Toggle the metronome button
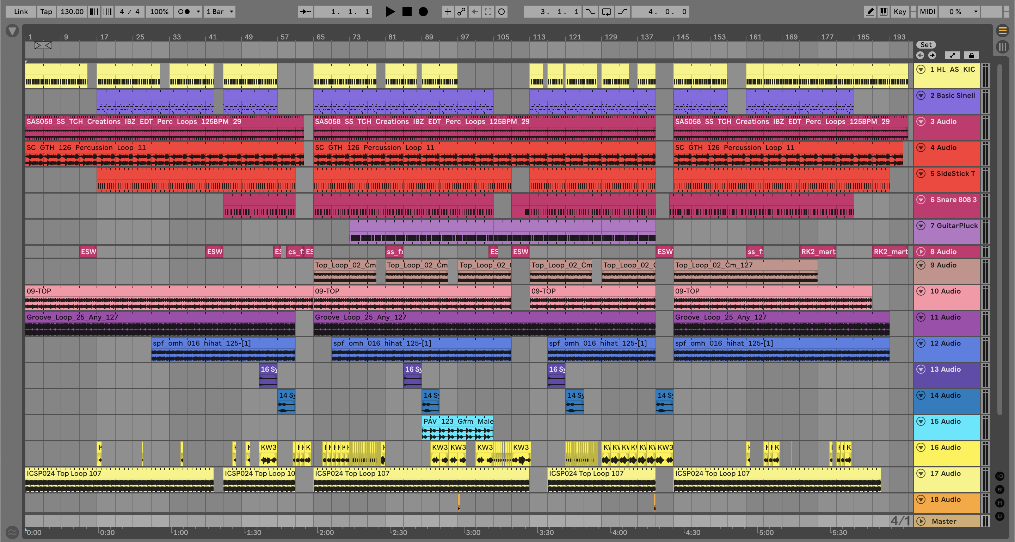Screen dimensions: 1015x542 [184, 12]
